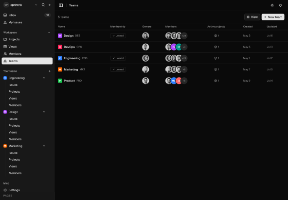This screenshot has width=288, height=200.
Task: Open sprintrix workspace dropdown
Action: click(x=20, y=5)
